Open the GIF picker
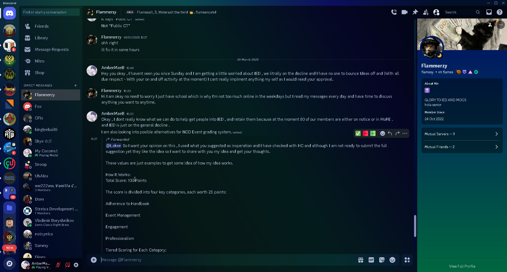Image resolution: width=507 pixels, height=272 pixels. (x=371, y=260)
